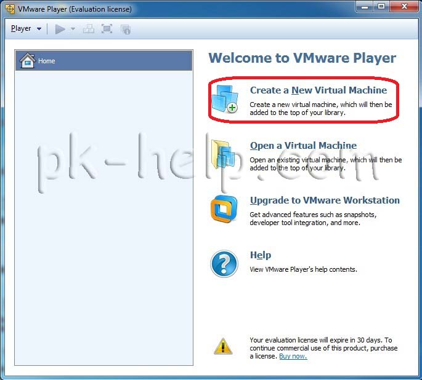Click the VMware Workstation logo icon
422x380 pixels.
[224, 209]
